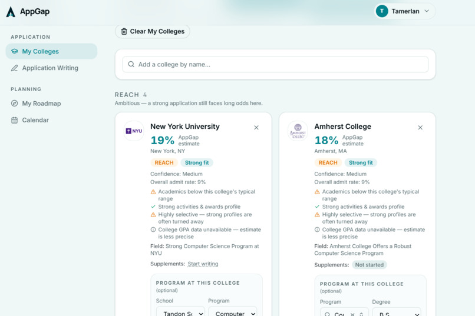Click the New York, NY location text
Screen dimensions: 475x316
(x=167, y=151)
